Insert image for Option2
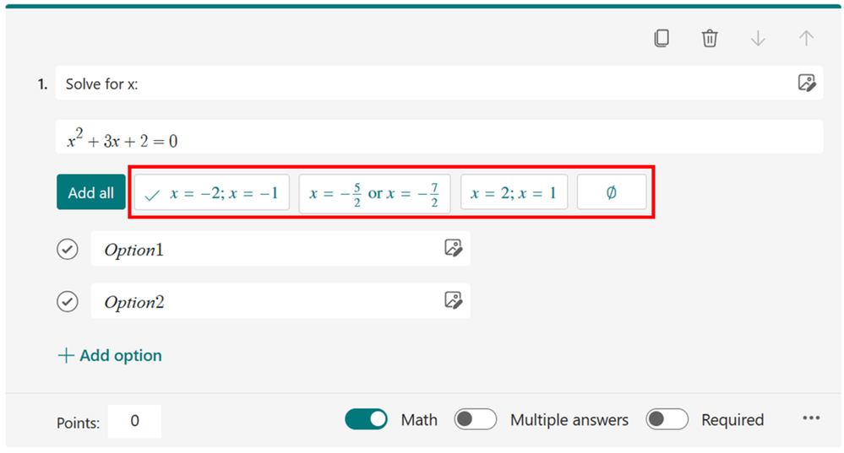This screenshot has width=844, height=453. point(453,299)
